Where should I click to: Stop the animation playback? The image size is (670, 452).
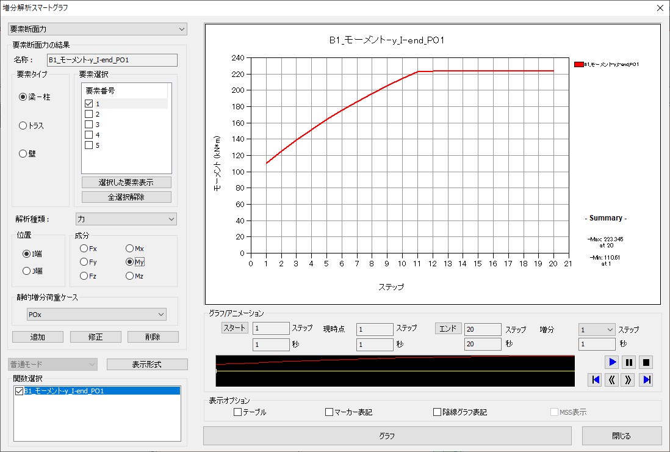click(x=647, y=362)
